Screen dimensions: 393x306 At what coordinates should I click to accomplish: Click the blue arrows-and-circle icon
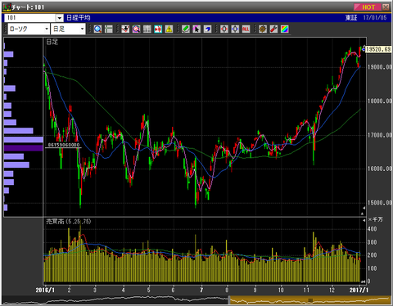(x=235, y=29)
